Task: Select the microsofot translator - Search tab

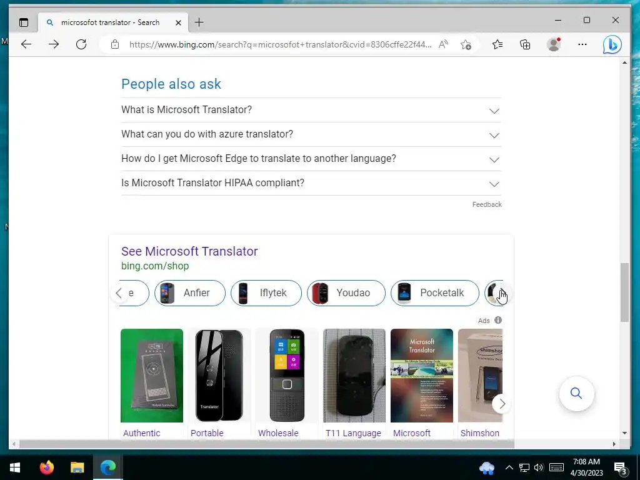Action: click(x=113, y=22)
